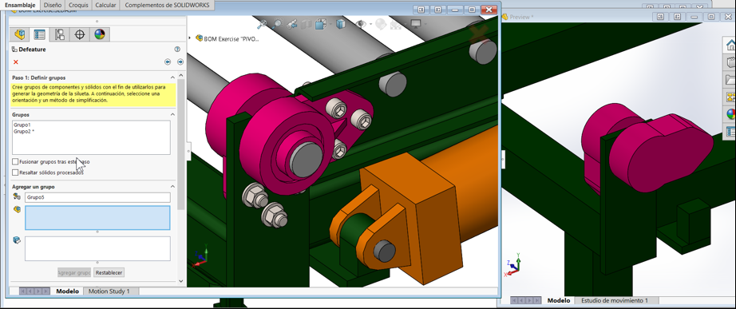The height and width of the screenshot is (309, 736).
Task: Open Appearances sphere icon in task pane
Action: pyautogui.click(x=730, y=113)
